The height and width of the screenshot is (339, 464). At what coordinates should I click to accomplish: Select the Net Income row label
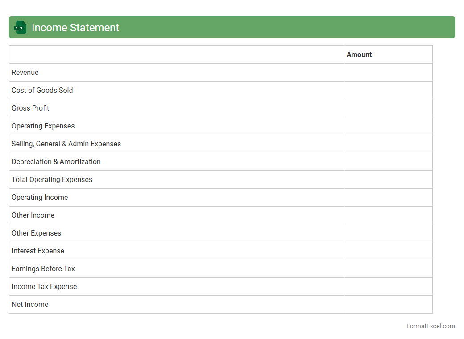(30, 305)
